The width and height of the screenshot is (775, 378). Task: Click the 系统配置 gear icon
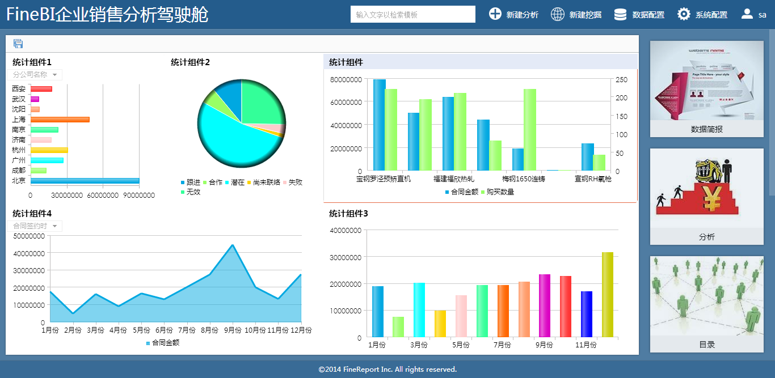point(684,14)
